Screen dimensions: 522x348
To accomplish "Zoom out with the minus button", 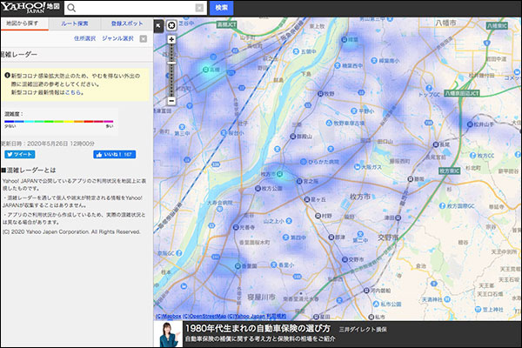I will coord(171,101).
